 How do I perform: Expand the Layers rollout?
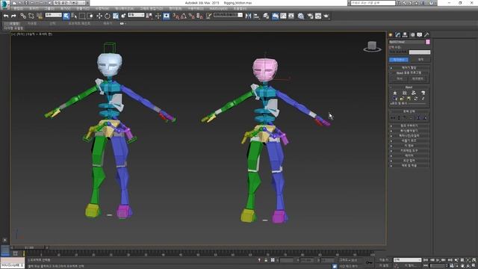[x=409, y=155]
